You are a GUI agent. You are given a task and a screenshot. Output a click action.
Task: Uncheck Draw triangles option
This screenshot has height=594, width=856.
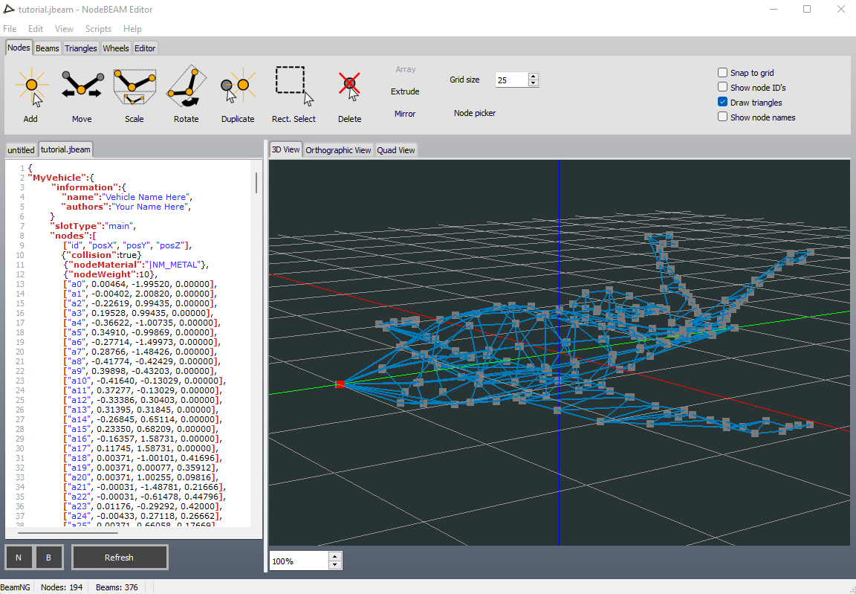tap(723, 102)
